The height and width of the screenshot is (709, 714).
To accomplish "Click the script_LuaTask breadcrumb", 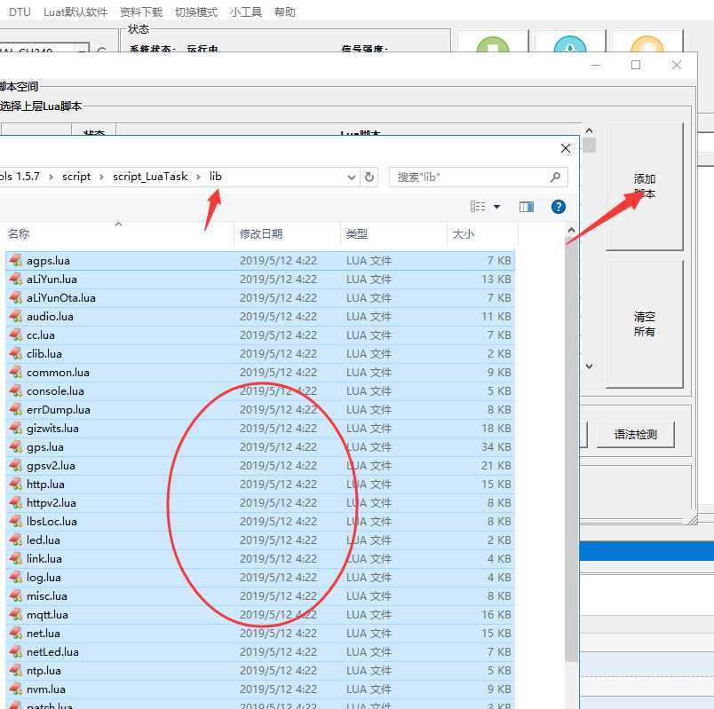I will [x=150, y=177].
